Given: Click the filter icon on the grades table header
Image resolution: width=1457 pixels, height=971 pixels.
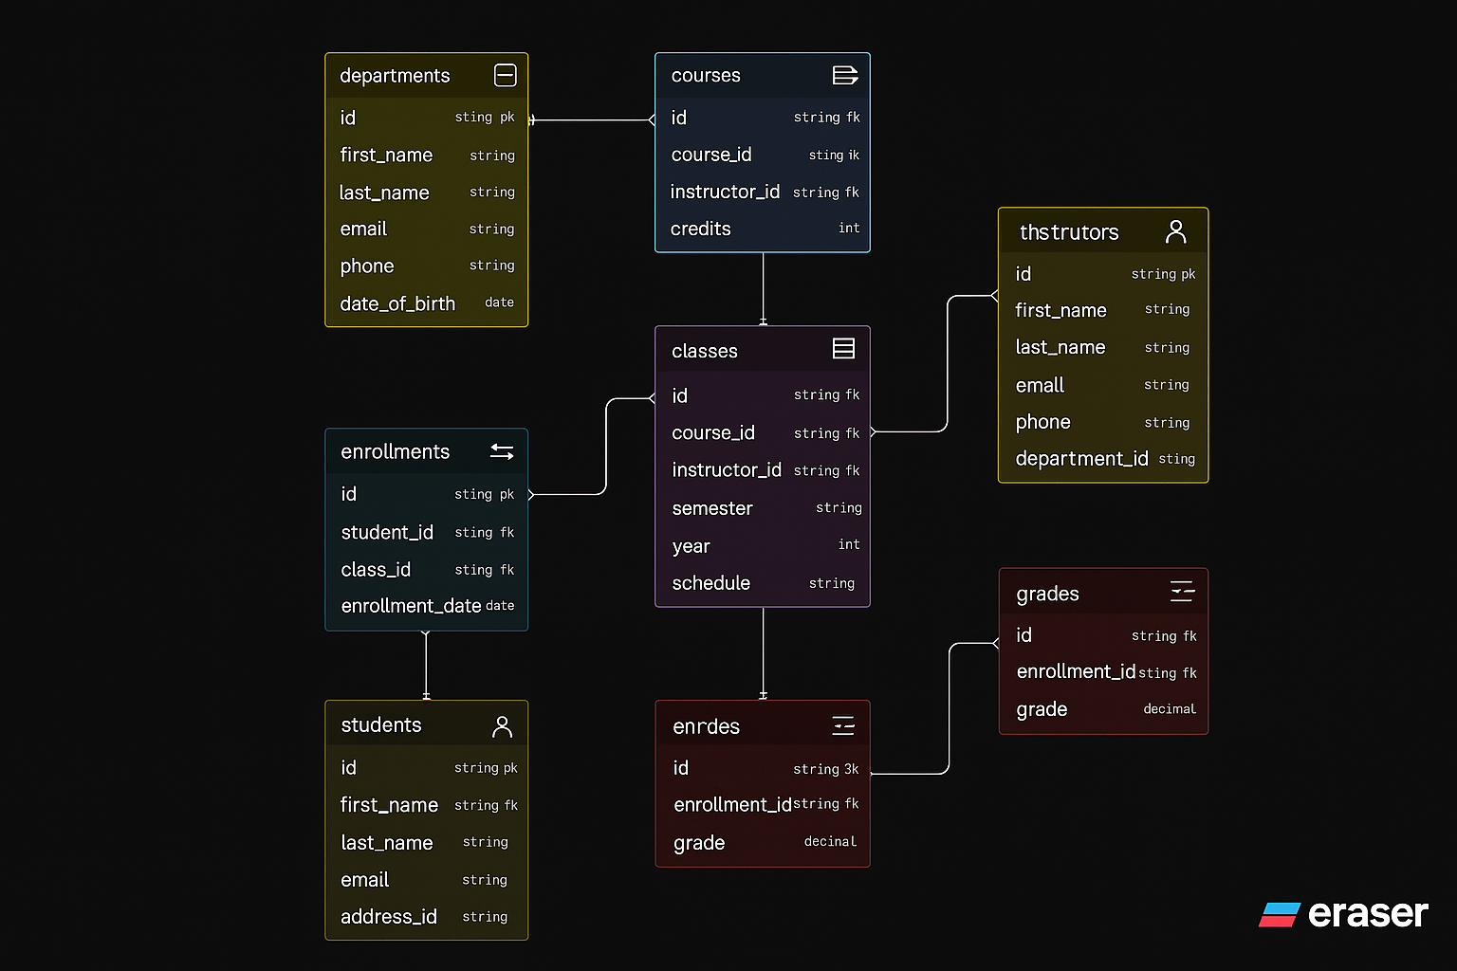Looking at the screenshot, I should pos(1182,591).
